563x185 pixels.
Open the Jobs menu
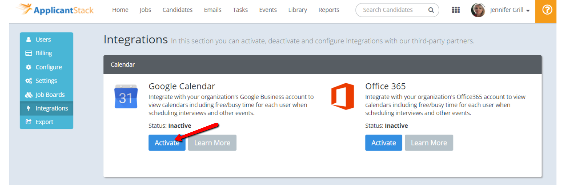[x=145, y=10]
